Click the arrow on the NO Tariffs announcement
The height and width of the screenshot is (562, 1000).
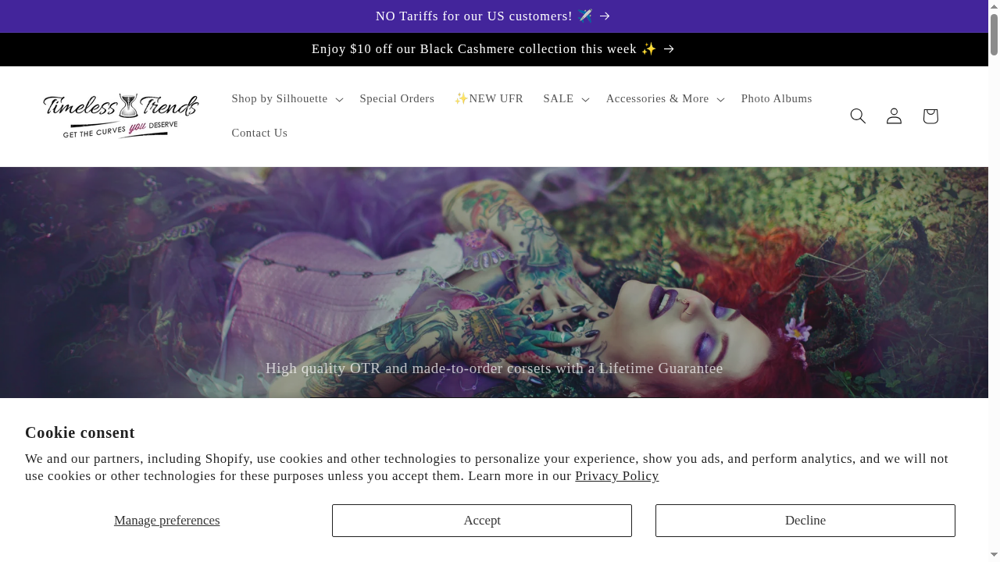[605, 16]
